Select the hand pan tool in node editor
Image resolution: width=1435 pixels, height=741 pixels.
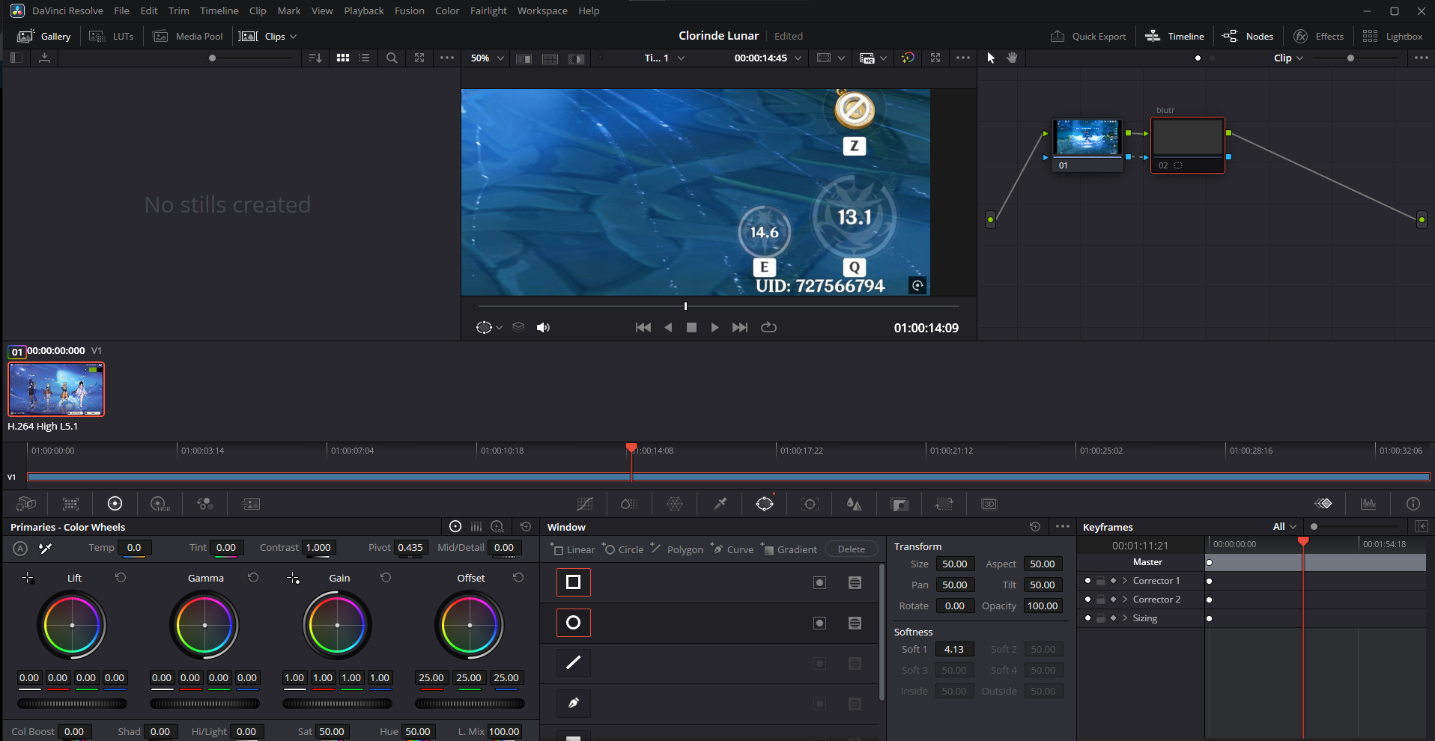click(1012, 58)
